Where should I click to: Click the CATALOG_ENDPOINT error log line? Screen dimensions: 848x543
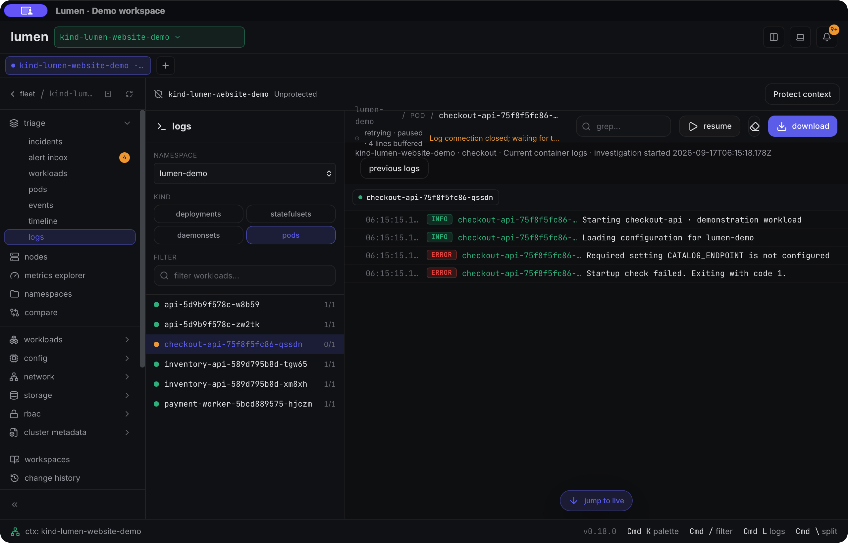pyautogui.click(x=596, y=256)
